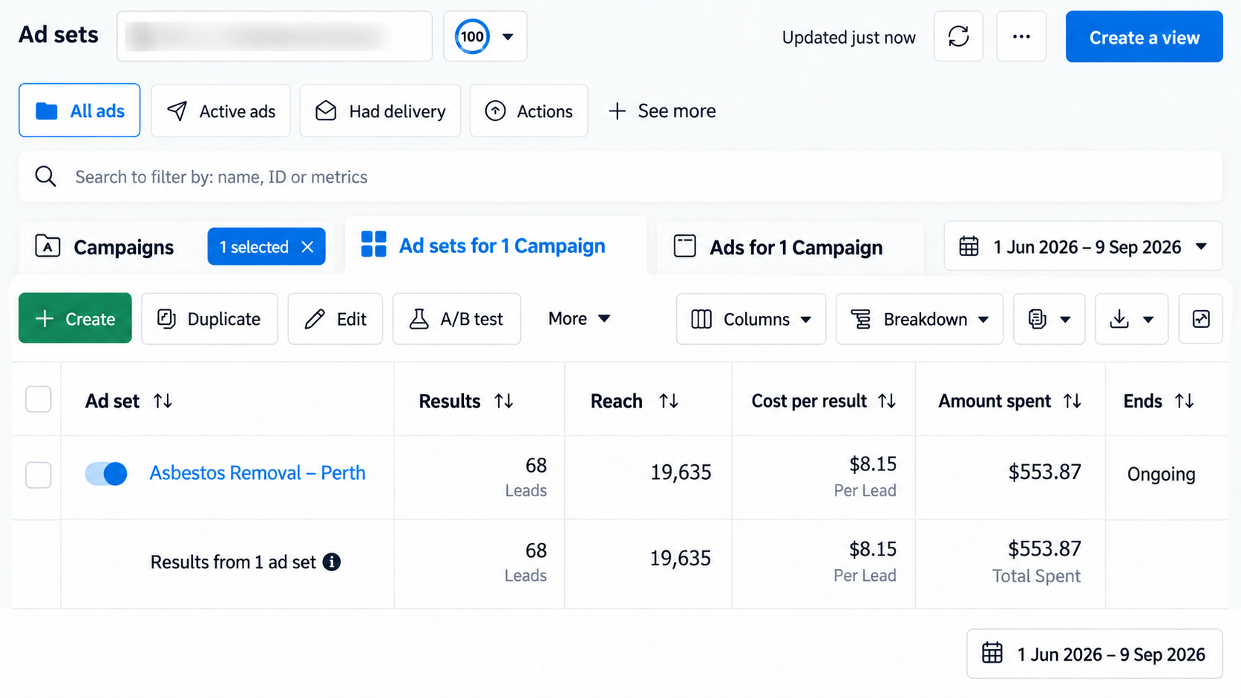Click the bottom date range button
The width and height of the screenshot is (1241, 698).
(x=1094, y=654)
